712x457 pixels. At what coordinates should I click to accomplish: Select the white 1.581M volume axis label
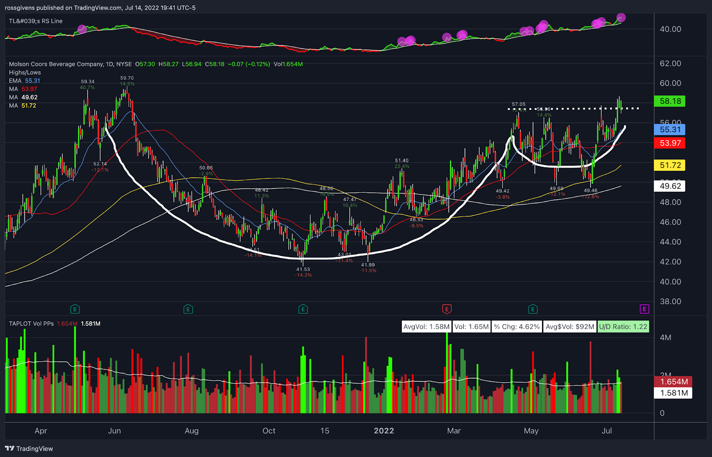click(x=673, y=393)
